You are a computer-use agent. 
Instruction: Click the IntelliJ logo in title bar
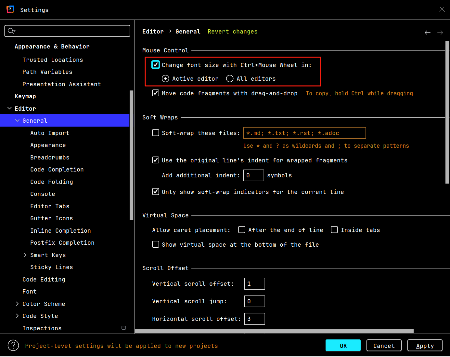[10, 9]
